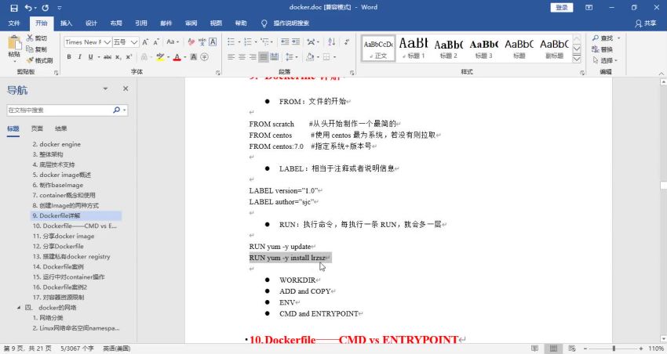Toggle character shading
The image size is (667, 354).
point(194,57)
